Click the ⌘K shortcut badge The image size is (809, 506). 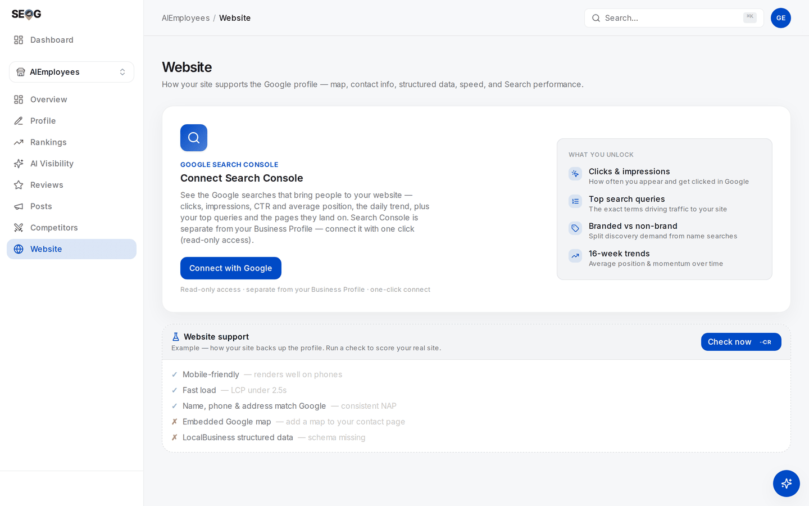750,17
